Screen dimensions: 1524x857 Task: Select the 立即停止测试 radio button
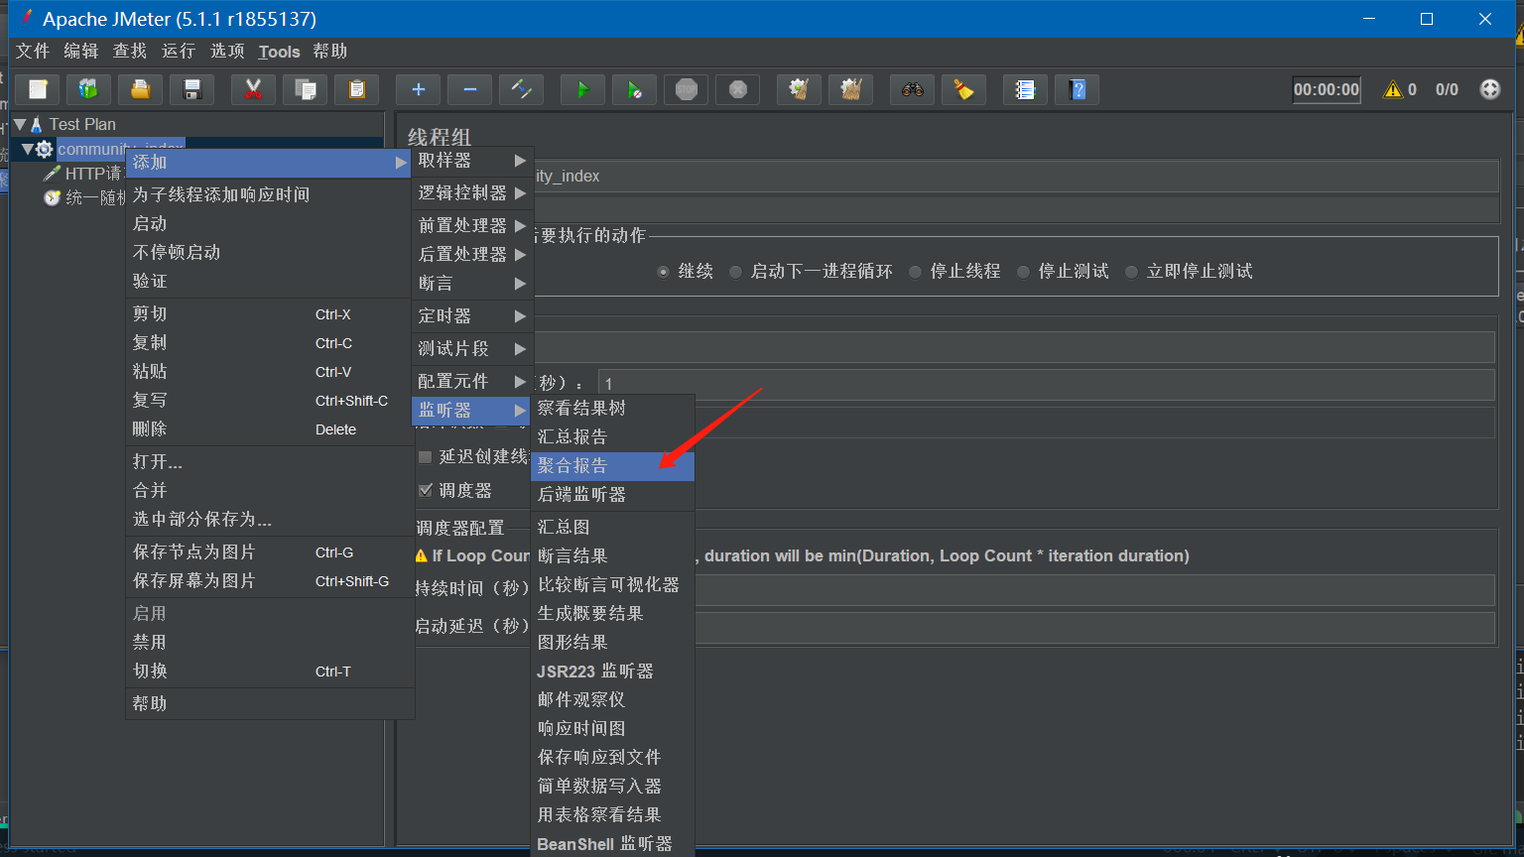coord(1131,272)
